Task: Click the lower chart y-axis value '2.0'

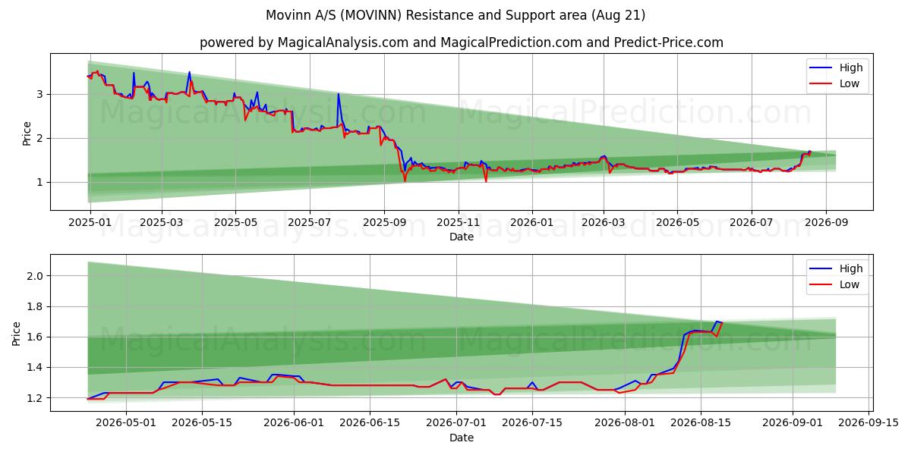Action: point(36,276)
